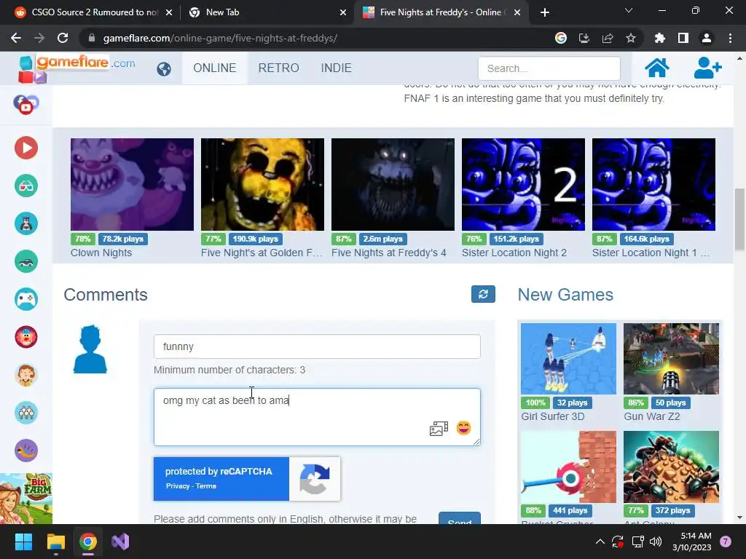Open the reCAPTCHA Privacy link

[x=178, y=485]
